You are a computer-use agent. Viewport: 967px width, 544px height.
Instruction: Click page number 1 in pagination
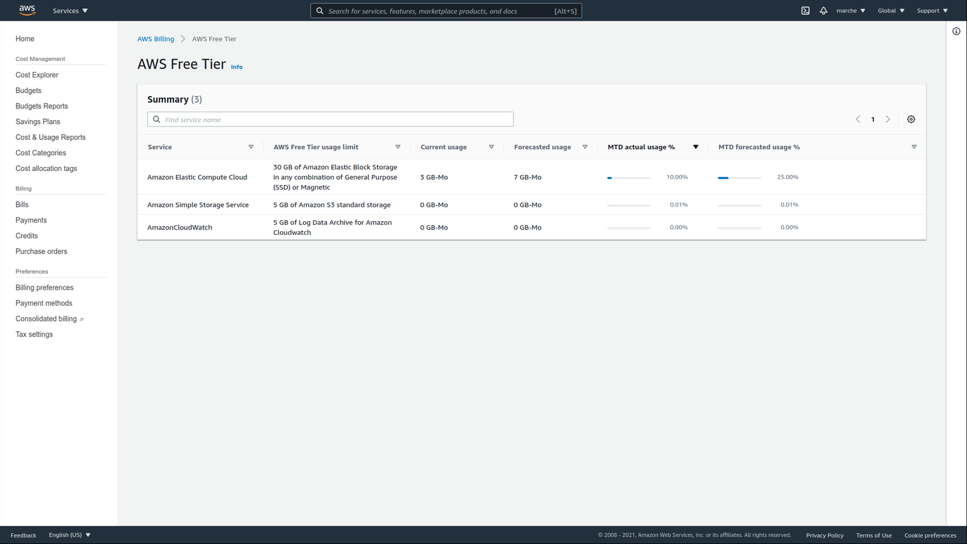[x=873, y=119]
